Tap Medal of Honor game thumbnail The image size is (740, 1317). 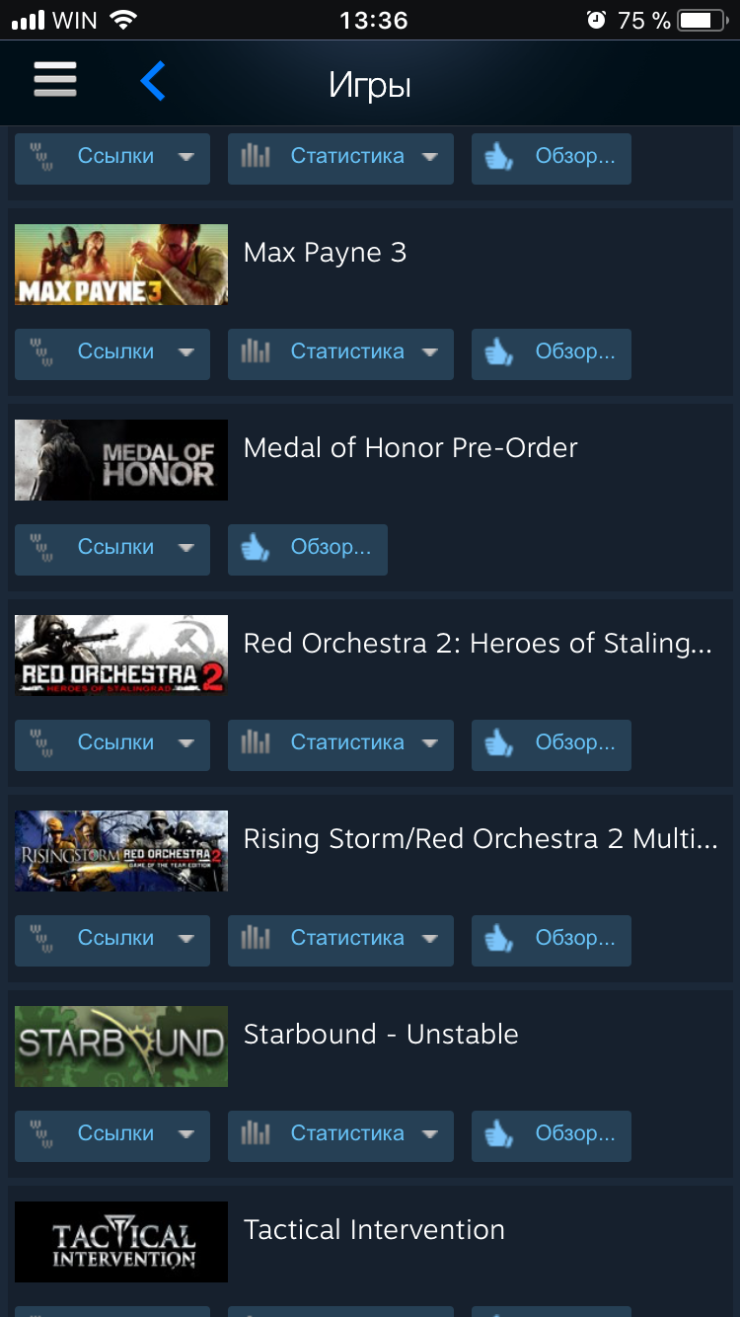pyautogui.click(x=121, y=460)
